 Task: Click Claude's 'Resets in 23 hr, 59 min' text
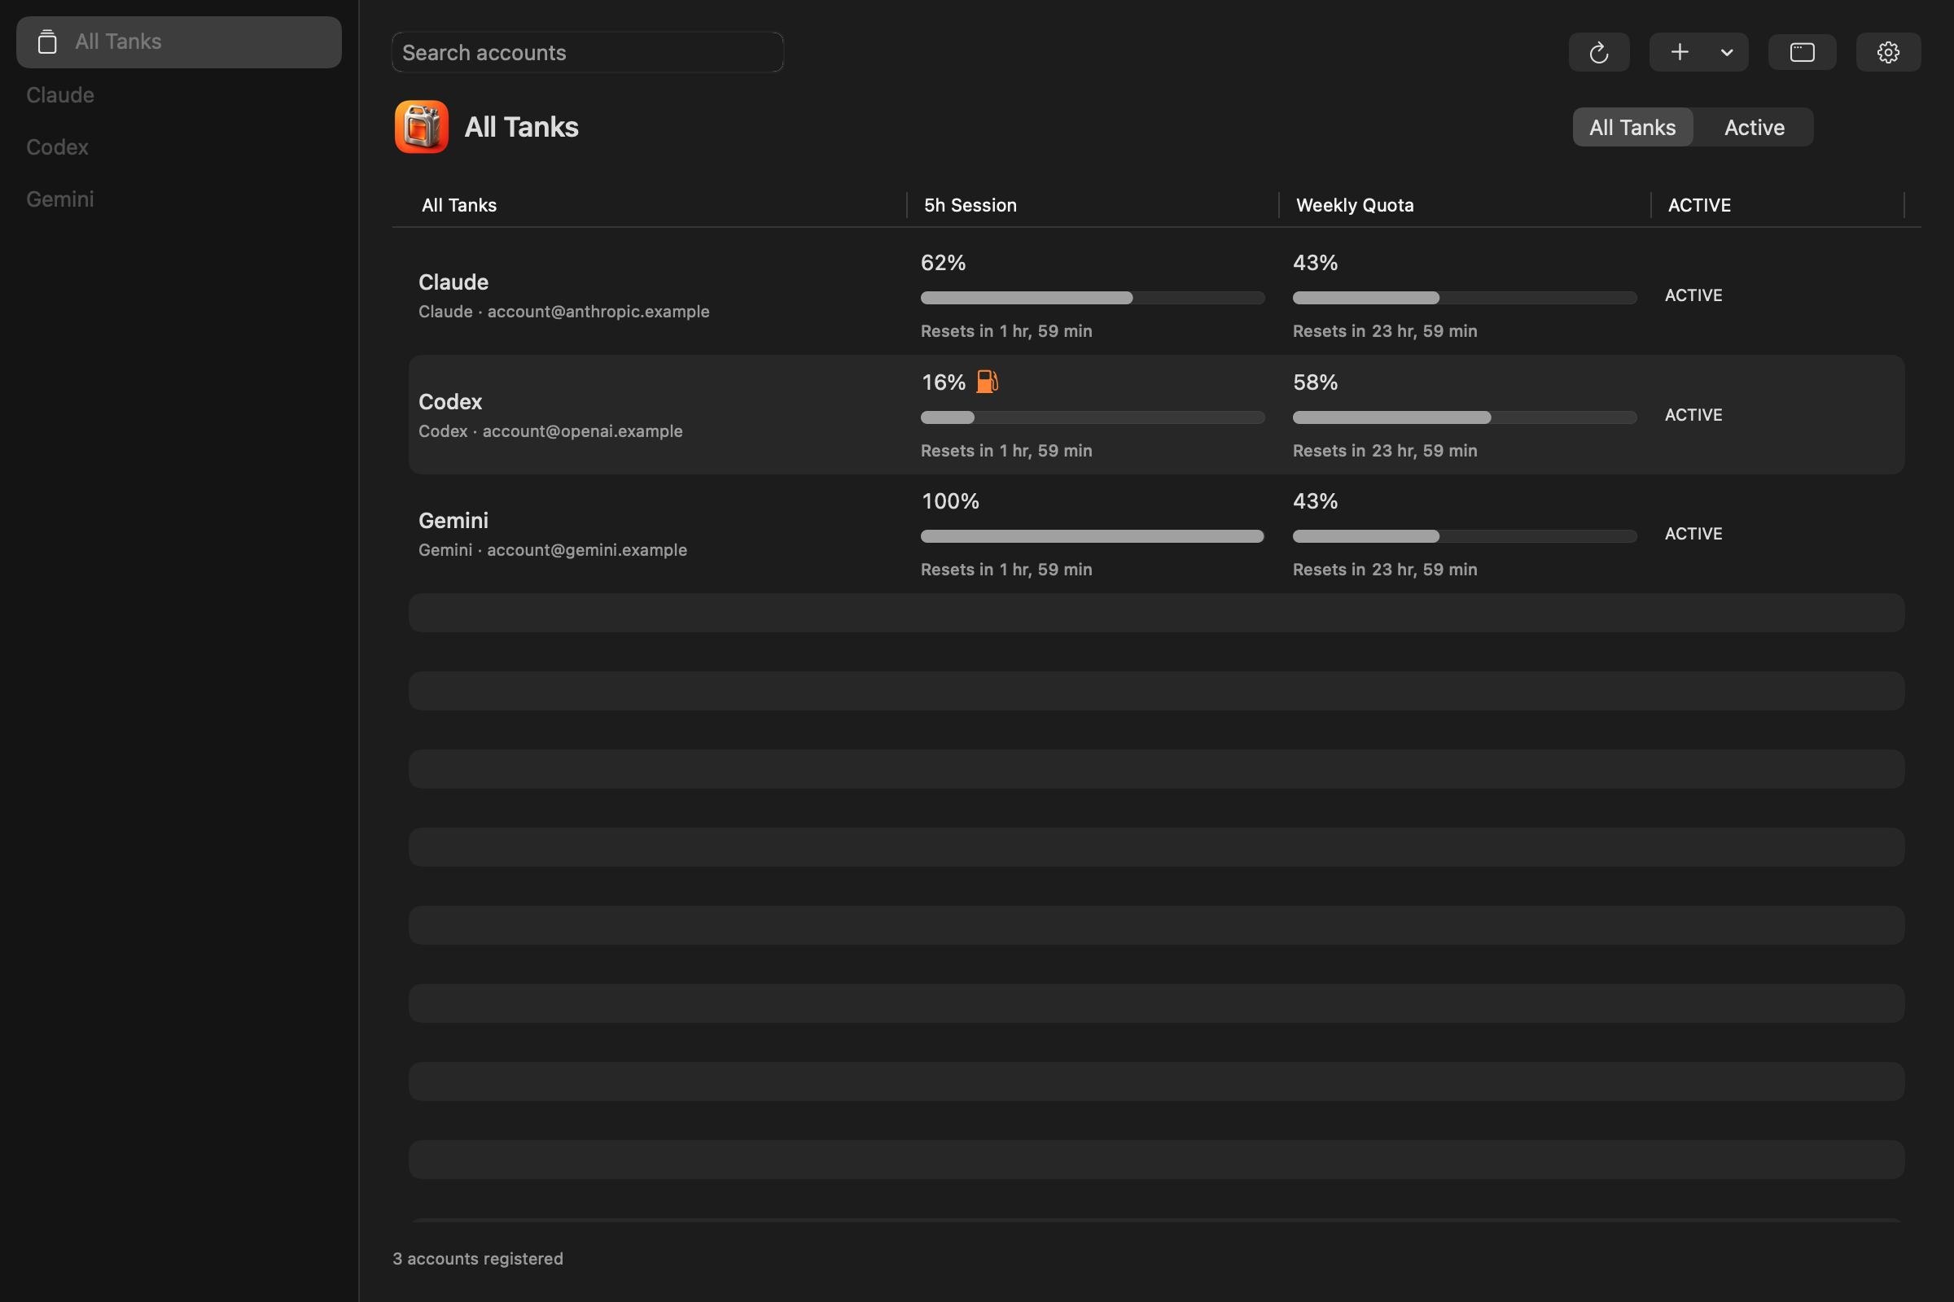click(1385, 330)
